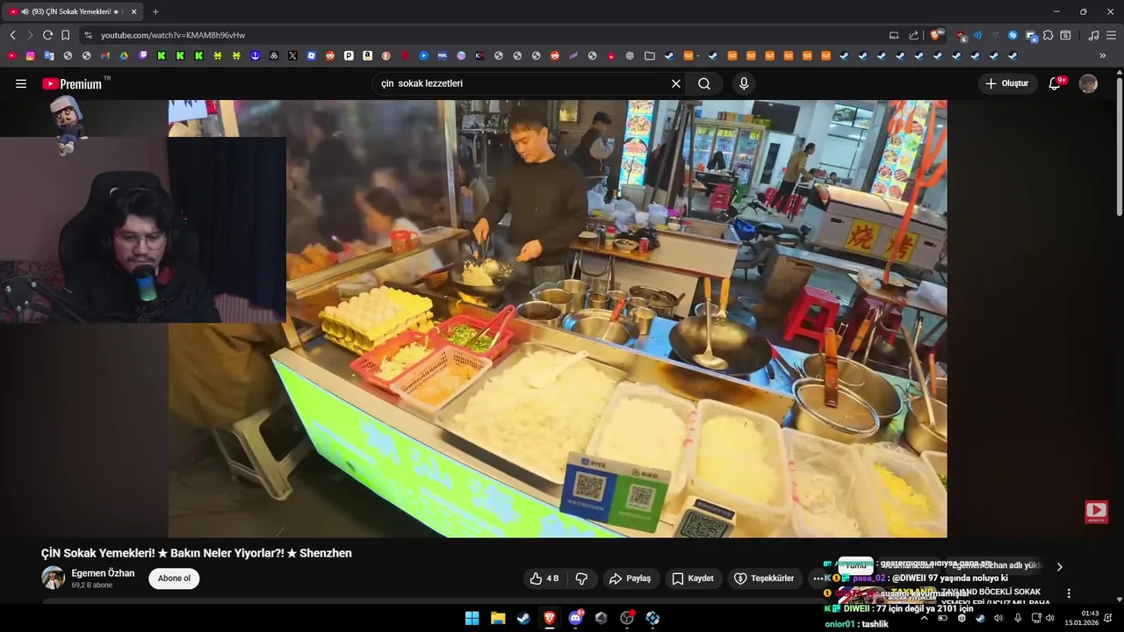
Task: Click the bookmark page icon near reload
Action: (65, 35)
